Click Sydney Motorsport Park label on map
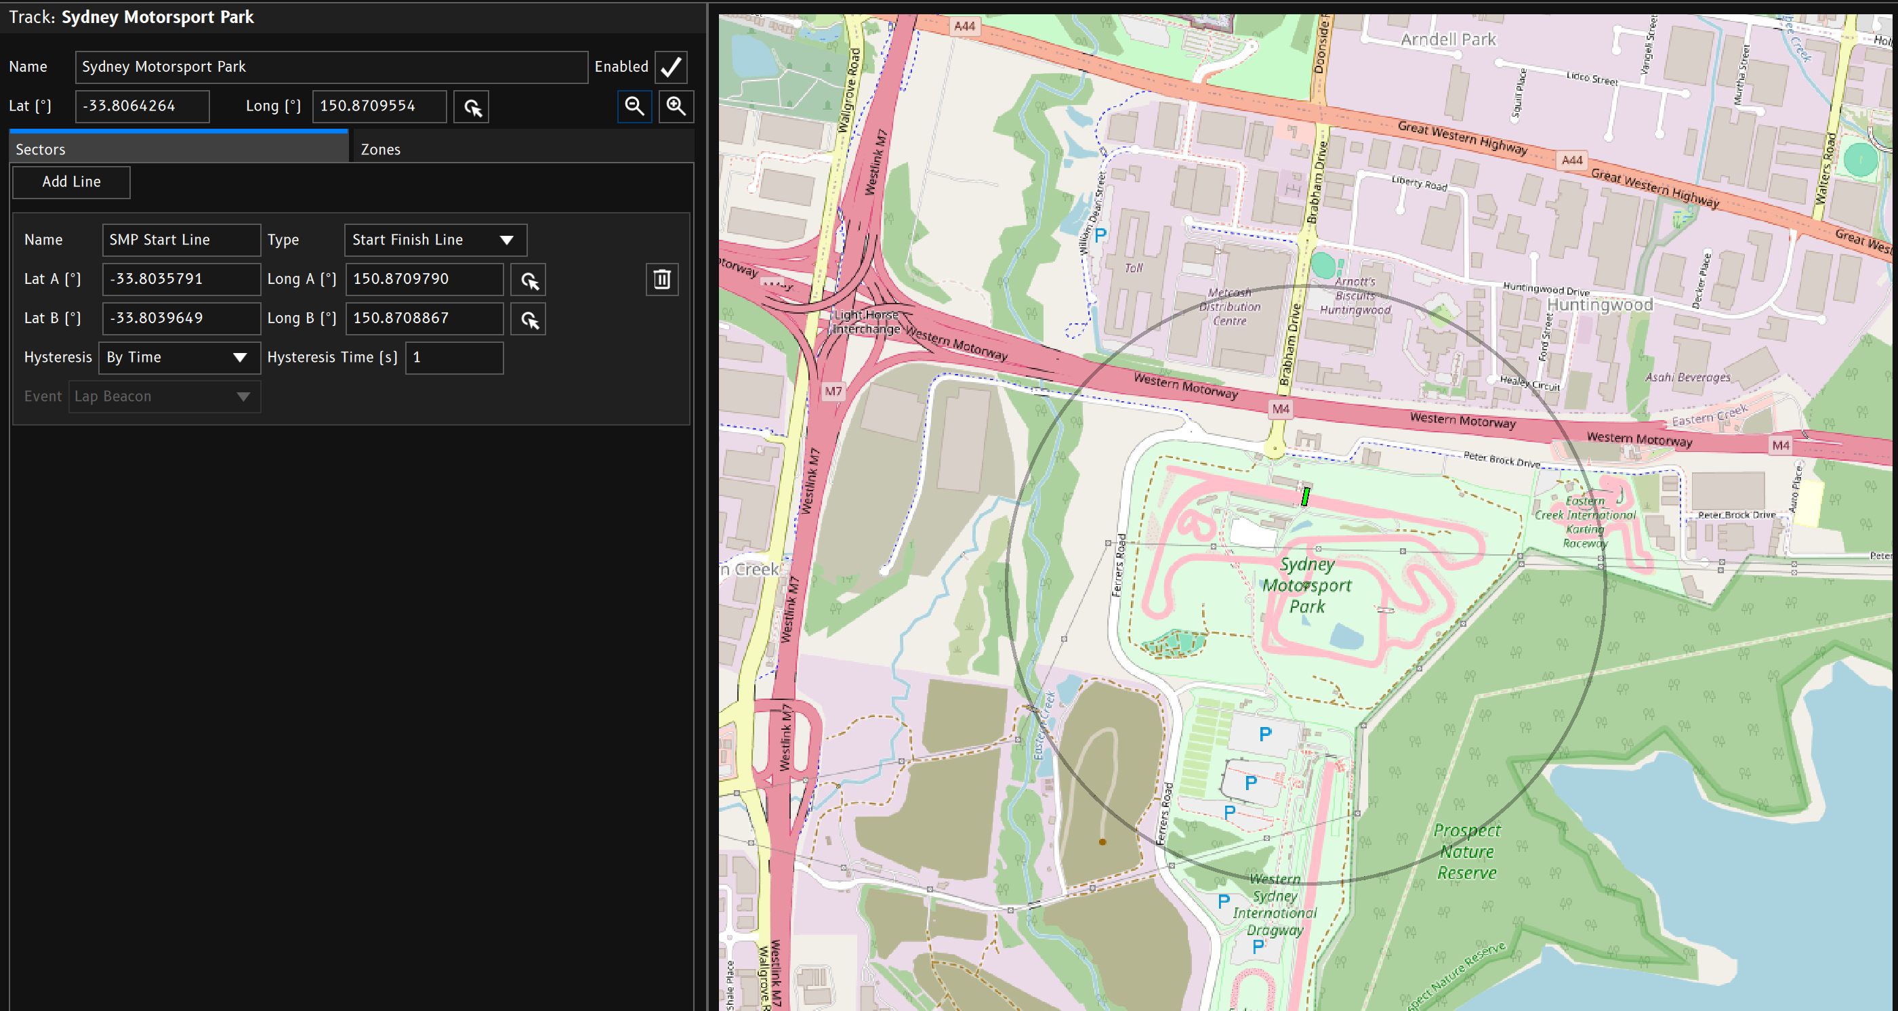The height and width of the screenshot is (1011, 1898). (1306, 586)
